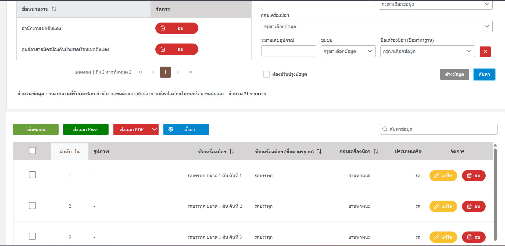The width and height of the screenshot is (505, 246).
Task: Select page 1 in pagination
Action: [165, 72]
